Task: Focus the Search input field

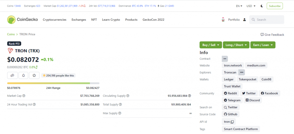Action: (267, 20)
